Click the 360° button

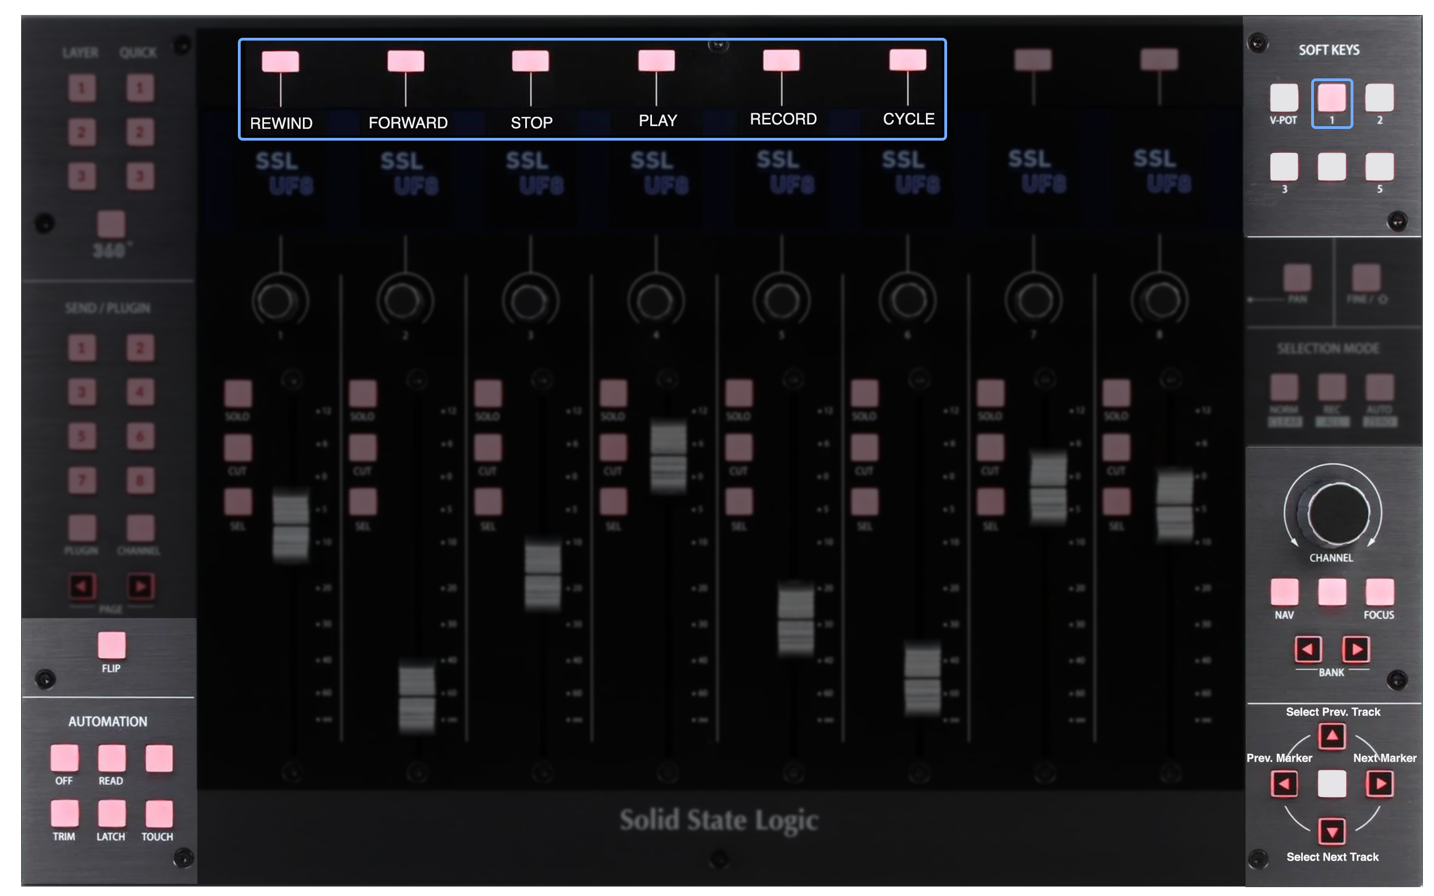[111, 225]
